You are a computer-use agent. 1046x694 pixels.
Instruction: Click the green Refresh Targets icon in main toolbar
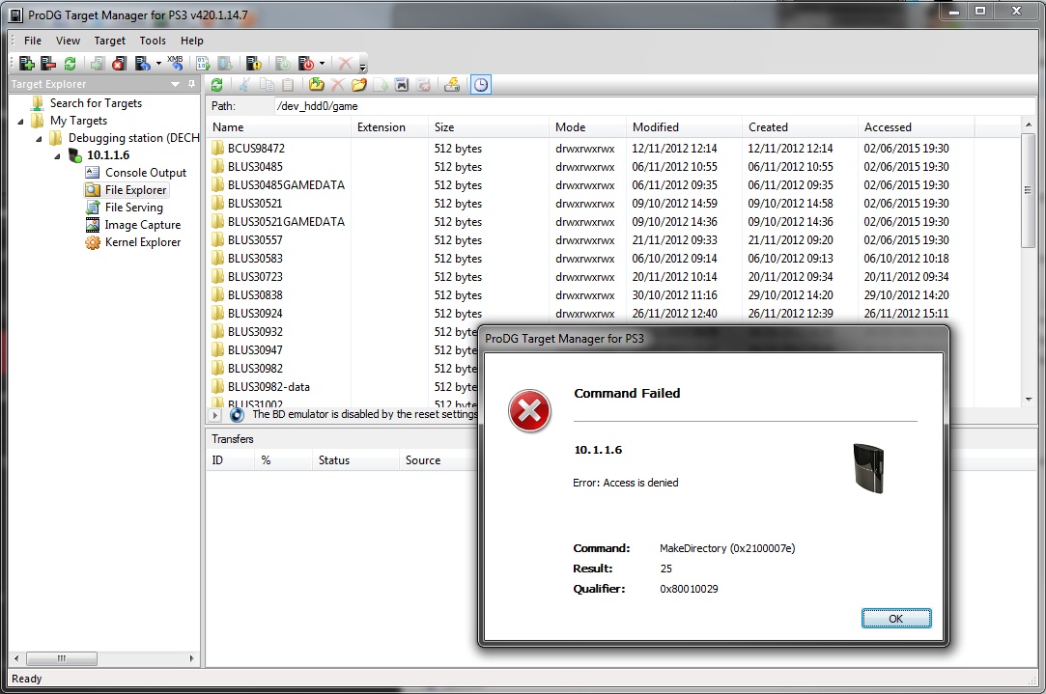coord(71,64)
